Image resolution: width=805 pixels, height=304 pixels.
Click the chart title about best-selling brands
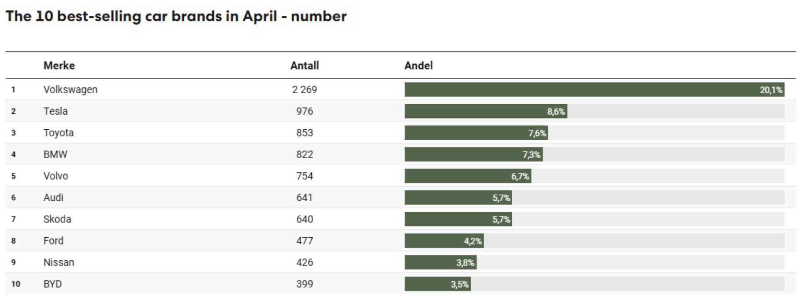pyautogui.click(x=176, y=16)
